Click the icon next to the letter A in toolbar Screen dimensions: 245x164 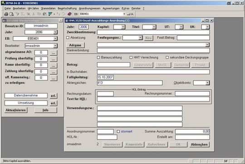pyautogui.click(x=128, y=14)
